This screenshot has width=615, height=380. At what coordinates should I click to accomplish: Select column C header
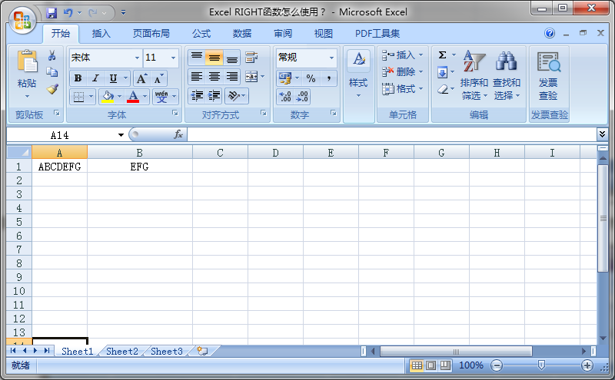click(220, 153)
